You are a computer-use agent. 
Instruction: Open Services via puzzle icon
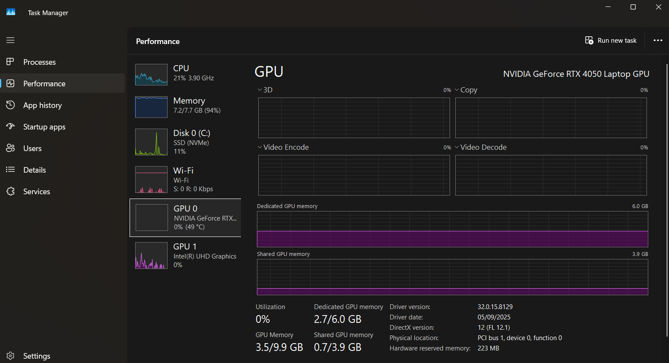click(x=10, y=191)
